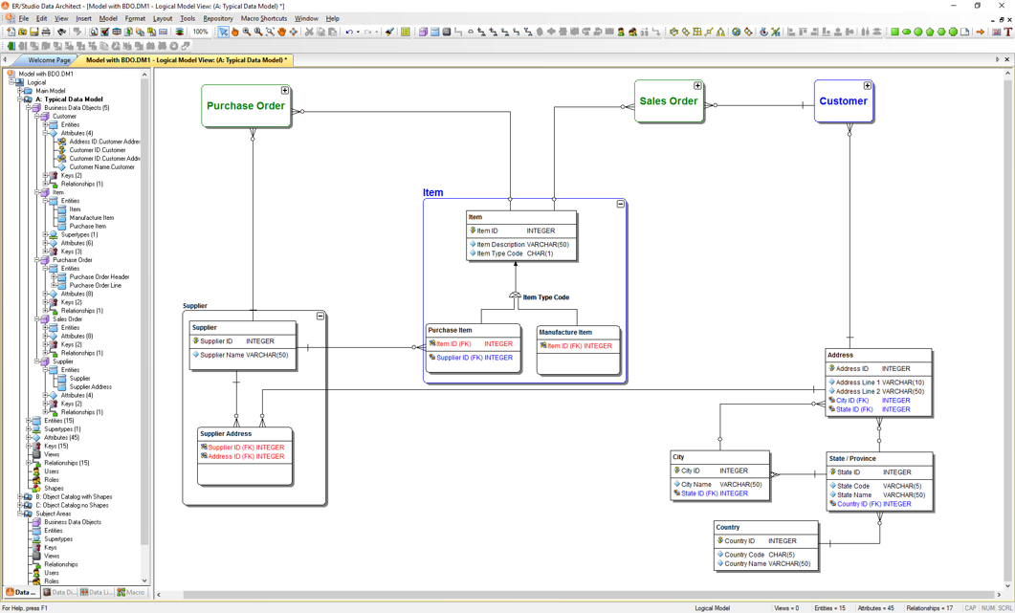Image resolution: width=1015 pixels, height=613 pixels.
Task: Click the yellow grid list toolbar icon
Action: pos(406,32)
